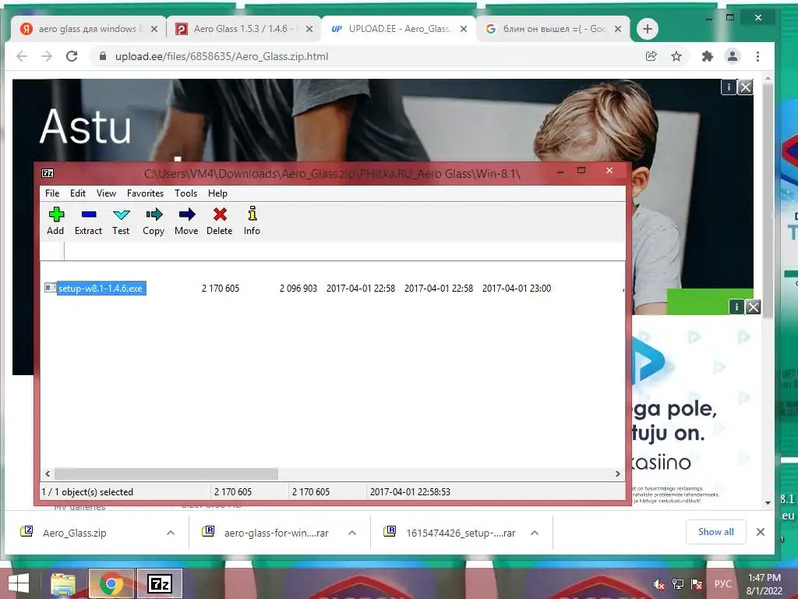This screenshot has width=798, height=599.
Task: Click the scroll right arrow in 7-Zip
Action: tap(617, 473)
